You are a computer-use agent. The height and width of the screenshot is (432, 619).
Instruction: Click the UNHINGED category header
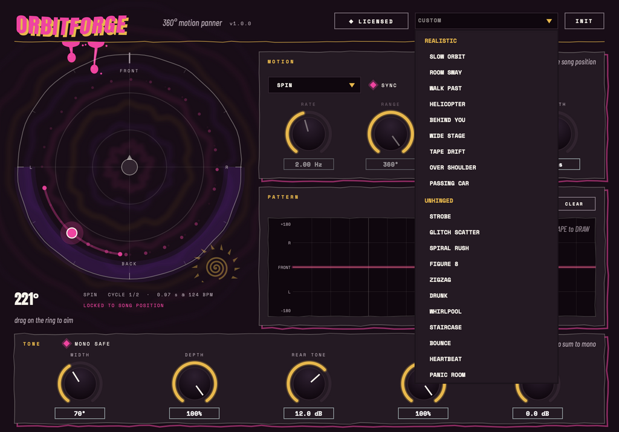click(x=439, y=200)
